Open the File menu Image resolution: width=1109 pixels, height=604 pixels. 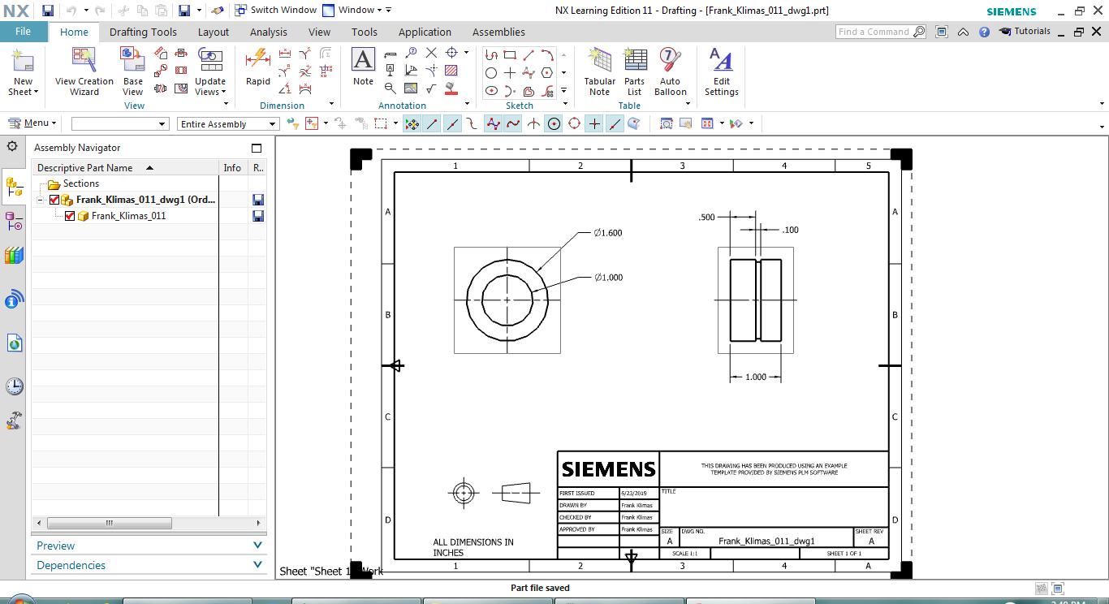tap(23, 32)
